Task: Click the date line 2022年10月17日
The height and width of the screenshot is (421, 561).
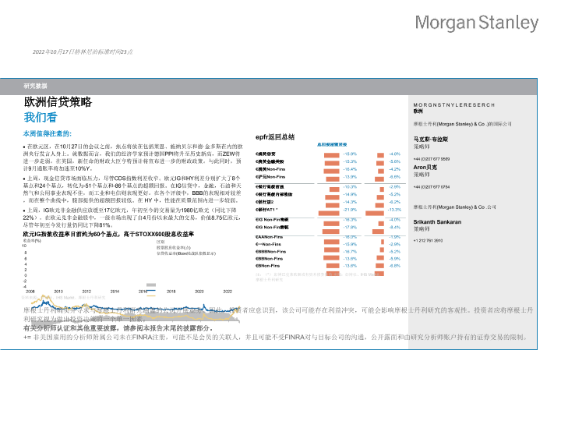Action: pyautogui.click(x=83, y=51)
